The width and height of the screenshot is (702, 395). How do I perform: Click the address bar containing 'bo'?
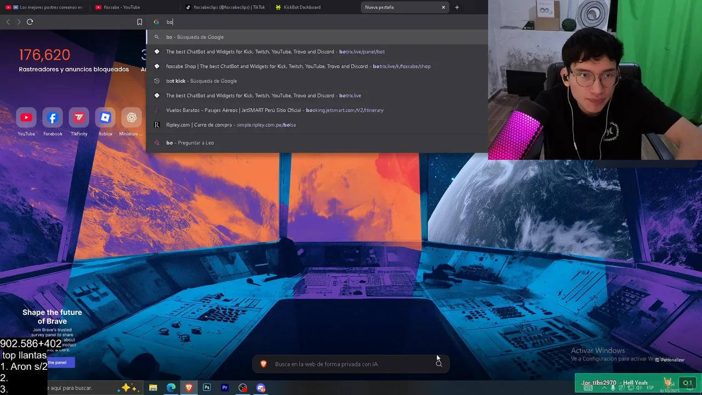click(x=318, y=22)
